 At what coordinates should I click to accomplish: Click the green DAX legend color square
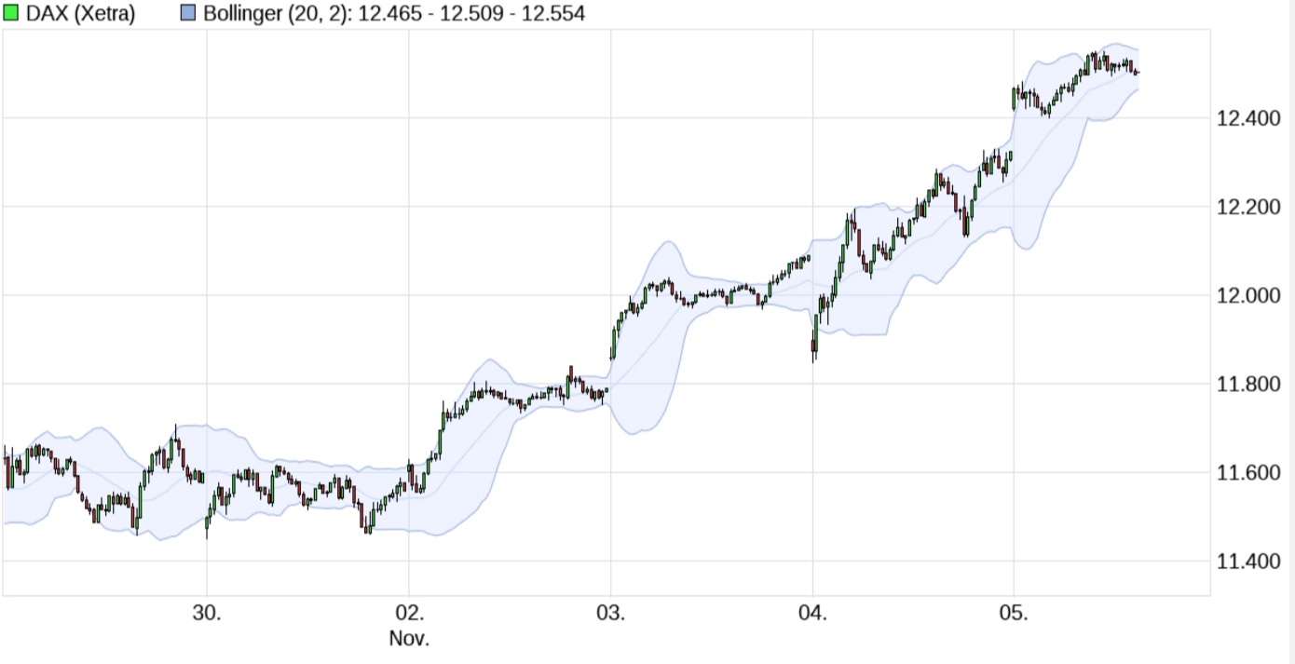[11, 14]
